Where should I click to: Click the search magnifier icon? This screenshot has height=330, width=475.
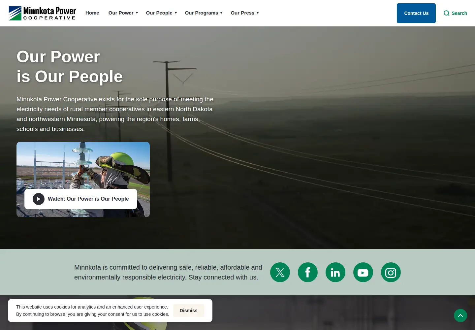pos(447,13)
